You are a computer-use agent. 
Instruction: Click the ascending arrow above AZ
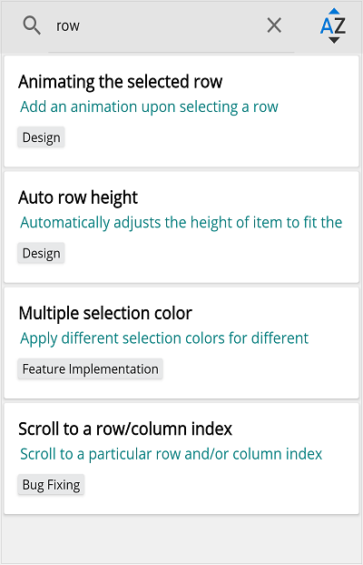[x=334, y=11]
